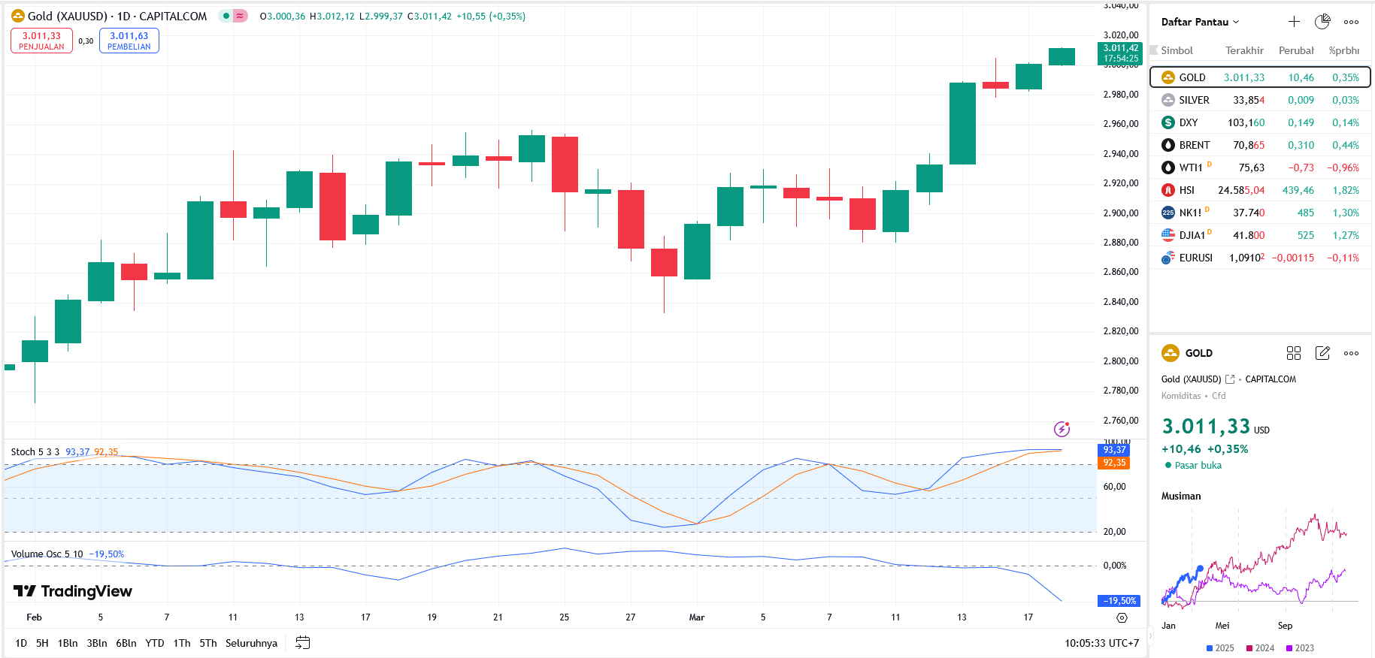Add a symbol to the watchlist
1375x658 pixels.
(x=1294, y=22)
